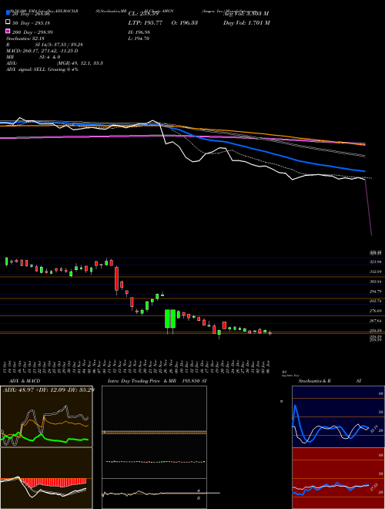This screenshot has width=385, height=509.
Task: Click the white 50 Day EMA legend swatch
Action: (x=8, y=22)
